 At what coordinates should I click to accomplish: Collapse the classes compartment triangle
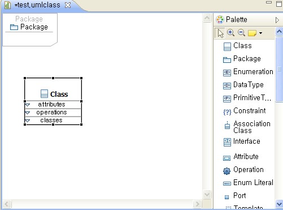[28, 121]
